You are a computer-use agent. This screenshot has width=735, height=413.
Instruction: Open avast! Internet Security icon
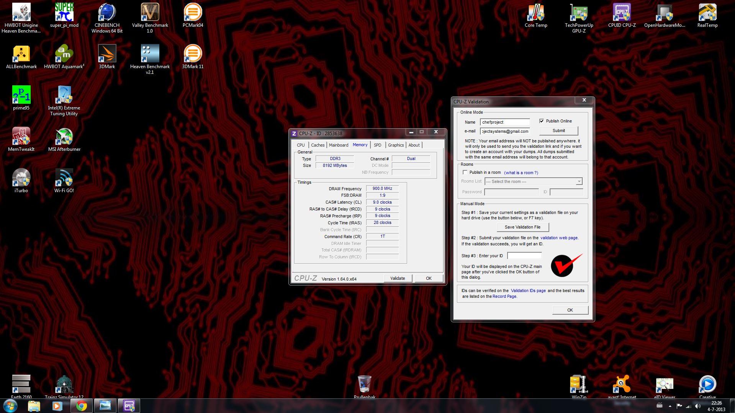tap(622, 387)
